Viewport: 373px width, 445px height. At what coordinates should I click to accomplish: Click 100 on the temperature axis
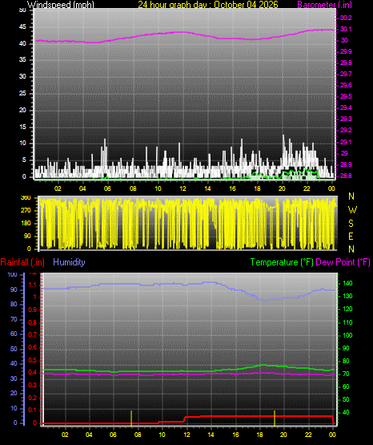tap(347, 335)
